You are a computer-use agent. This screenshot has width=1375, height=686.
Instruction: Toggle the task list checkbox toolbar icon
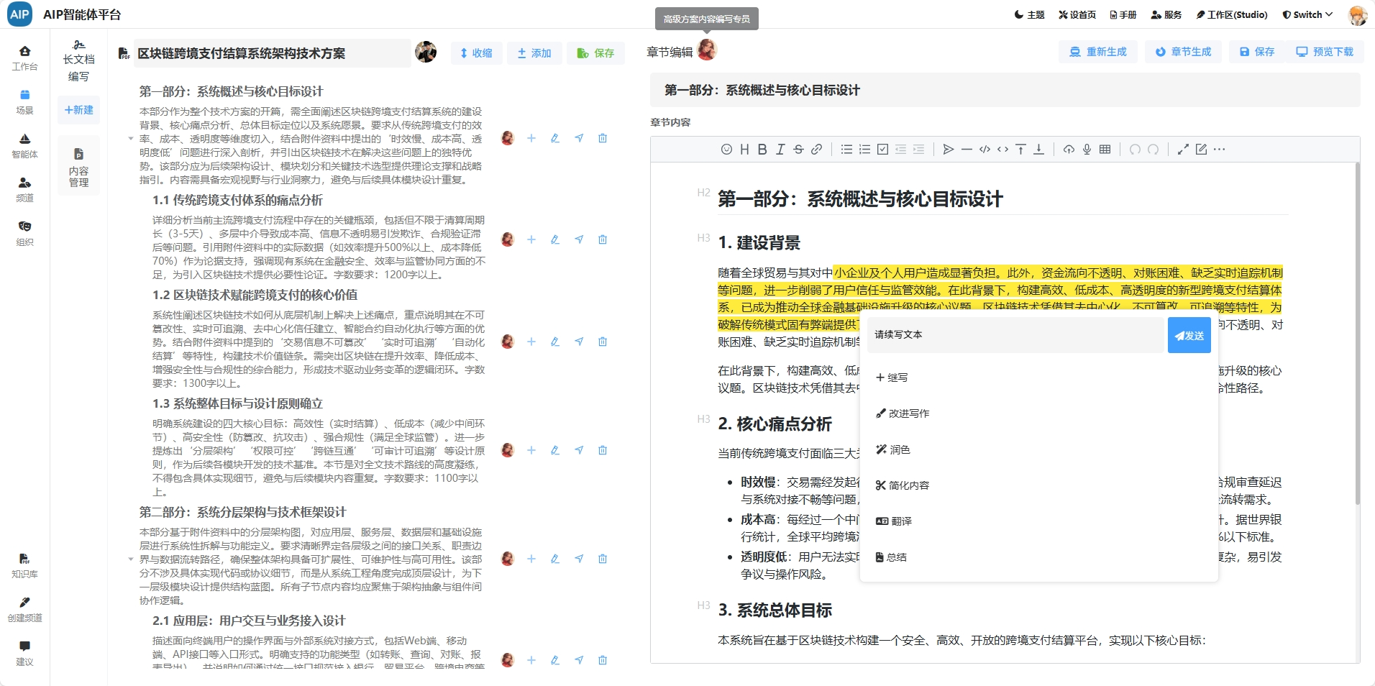(x=882, y=150)
